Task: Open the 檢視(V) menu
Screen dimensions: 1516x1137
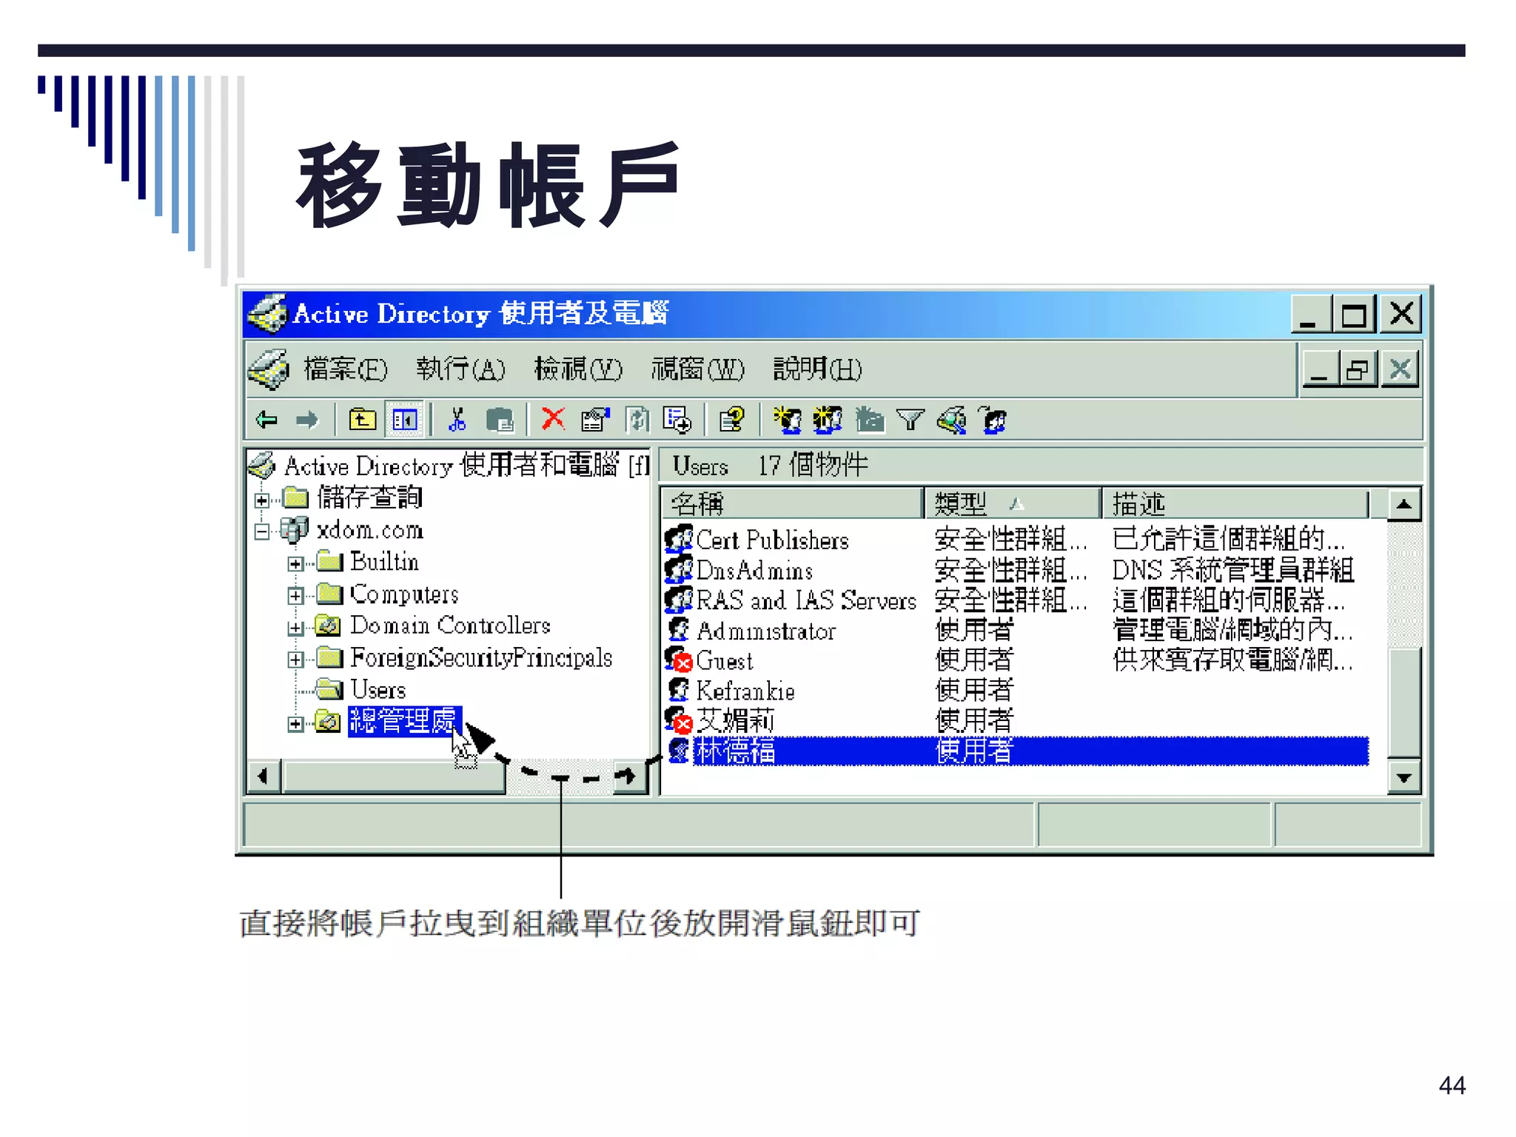Action: click(x=578, y=369)
